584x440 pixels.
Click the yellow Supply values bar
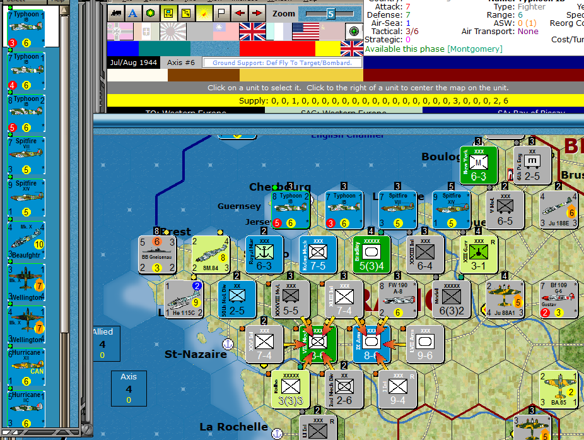[x=345, y=100]
